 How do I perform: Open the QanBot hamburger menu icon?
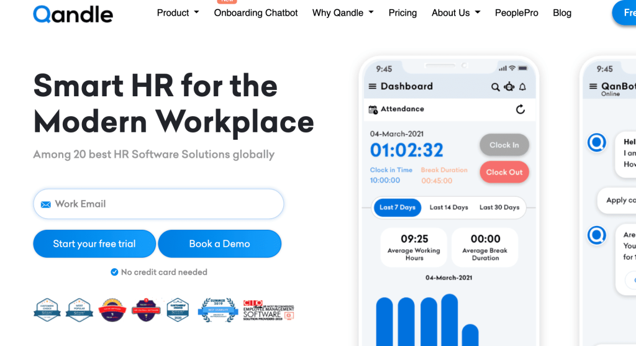[x=591, y=86]
